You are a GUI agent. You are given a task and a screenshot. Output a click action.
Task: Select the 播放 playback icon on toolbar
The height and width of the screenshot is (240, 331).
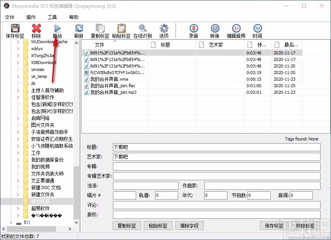tap(57, 29)
